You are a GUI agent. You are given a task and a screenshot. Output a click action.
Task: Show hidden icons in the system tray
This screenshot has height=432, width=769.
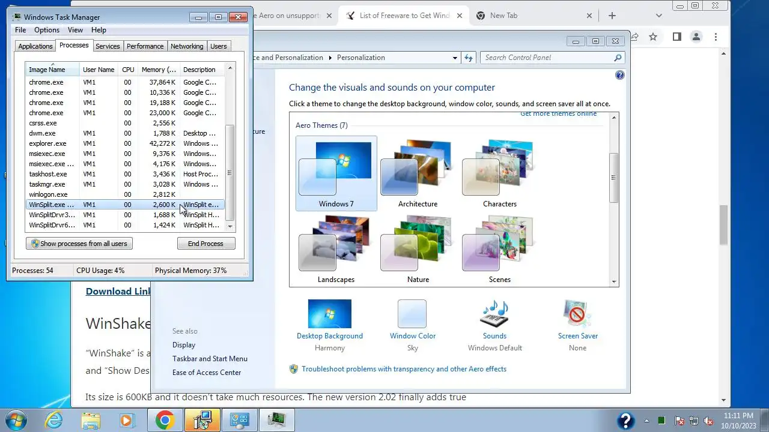pos(647,421)
